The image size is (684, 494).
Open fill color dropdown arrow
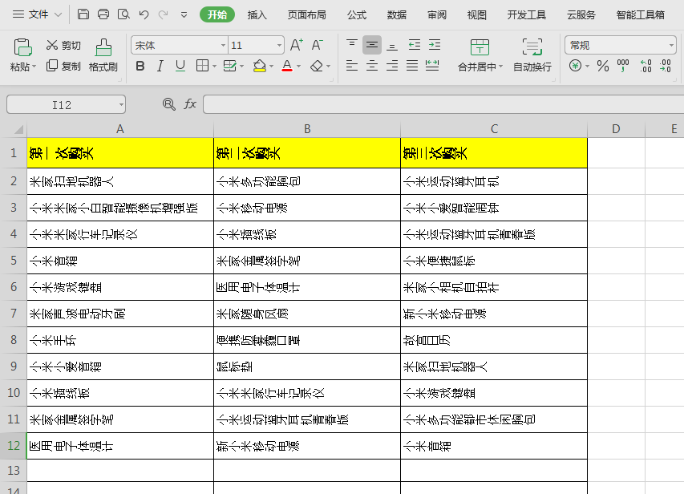coord(271,67)
